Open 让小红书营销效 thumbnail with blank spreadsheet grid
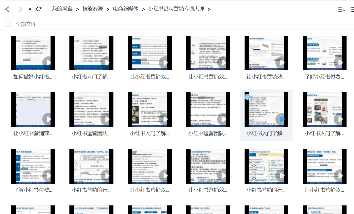Image resolution: width=354 pixels, height=214 pixels. 33,110
